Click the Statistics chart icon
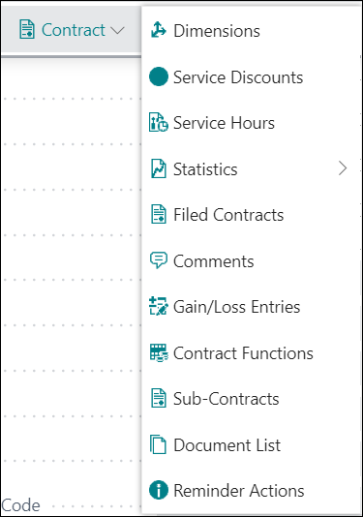 click(x=159, y=168)
